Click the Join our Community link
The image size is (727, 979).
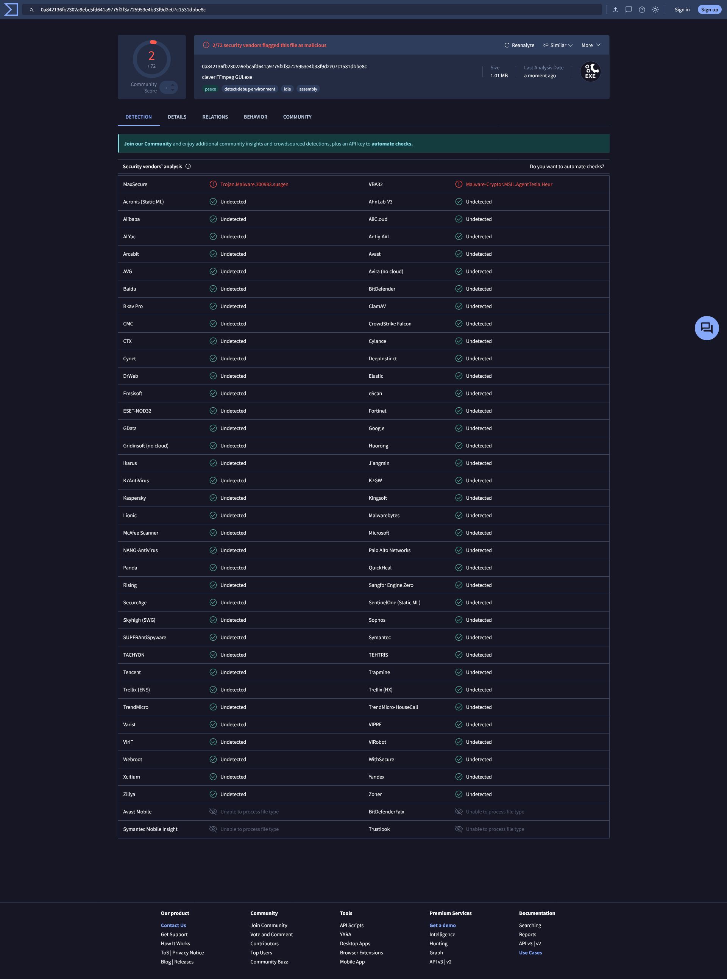tap(147, 144)
